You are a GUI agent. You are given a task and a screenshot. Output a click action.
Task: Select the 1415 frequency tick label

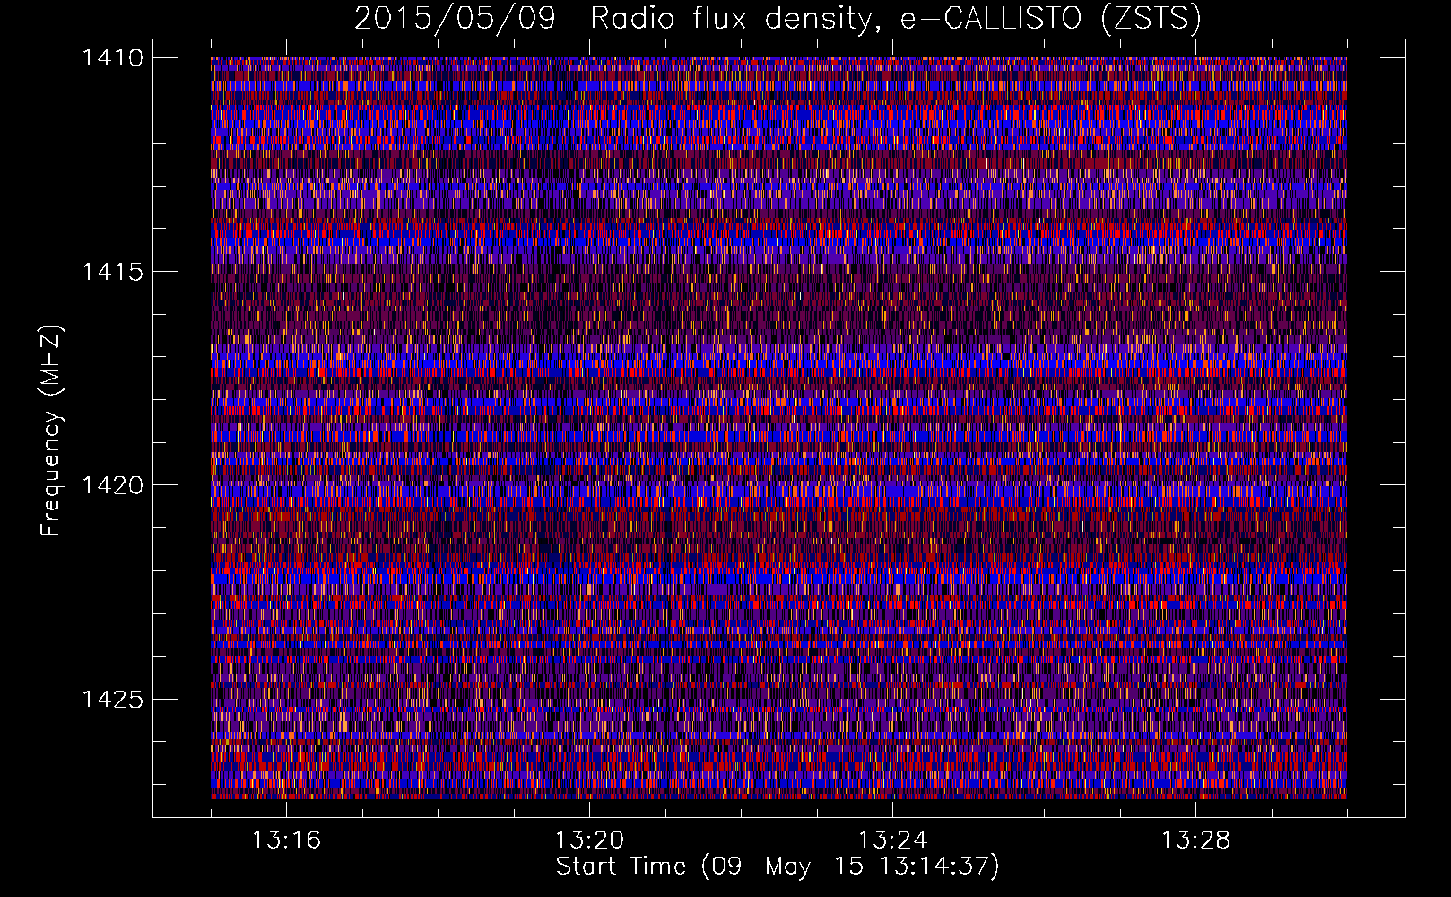[113, 272]
